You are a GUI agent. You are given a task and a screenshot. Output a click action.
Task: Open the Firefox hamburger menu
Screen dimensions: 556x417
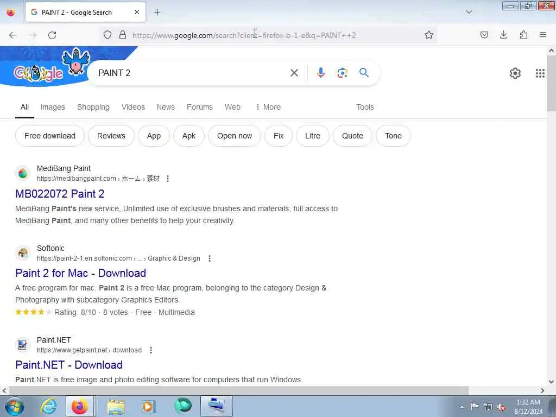click(x=543, y=35)
